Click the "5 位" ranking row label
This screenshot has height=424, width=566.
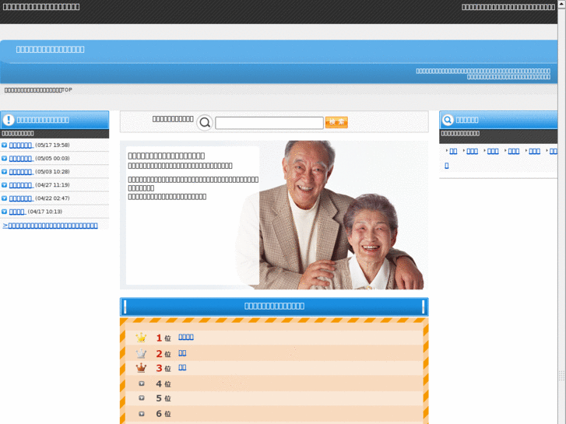[x=163, y=398]
